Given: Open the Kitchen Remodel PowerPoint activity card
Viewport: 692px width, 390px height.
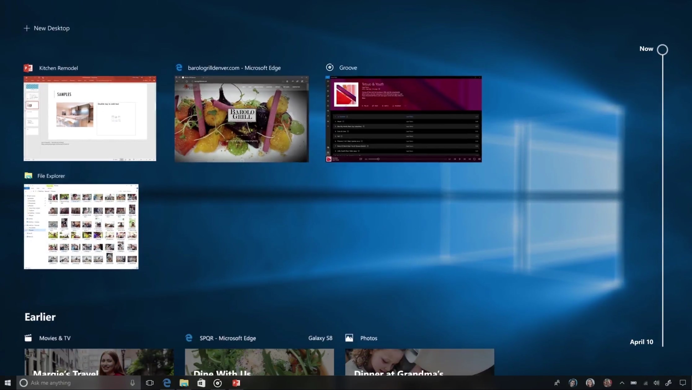Looking at the screenshot, I should pyautogui.click(x=90, y=118).
